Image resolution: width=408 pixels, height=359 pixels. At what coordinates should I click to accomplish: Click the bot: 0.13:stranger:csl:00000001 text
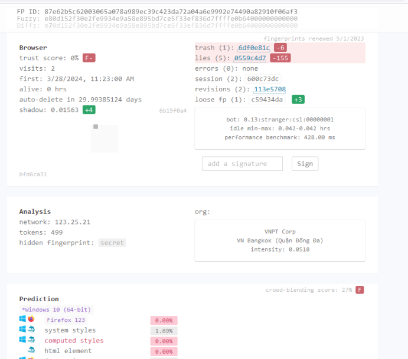tap(280, 120)
